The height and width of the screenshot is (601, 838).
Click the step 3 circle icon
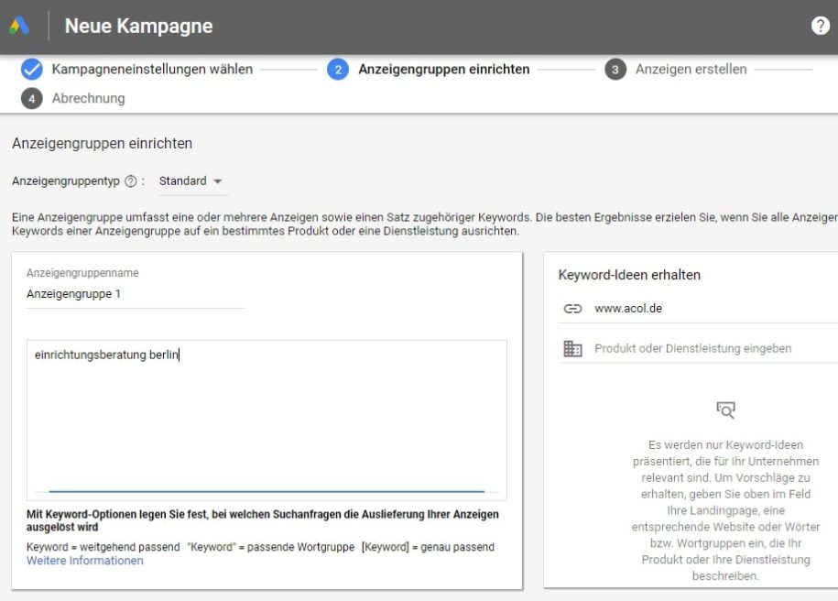(615, 70)
